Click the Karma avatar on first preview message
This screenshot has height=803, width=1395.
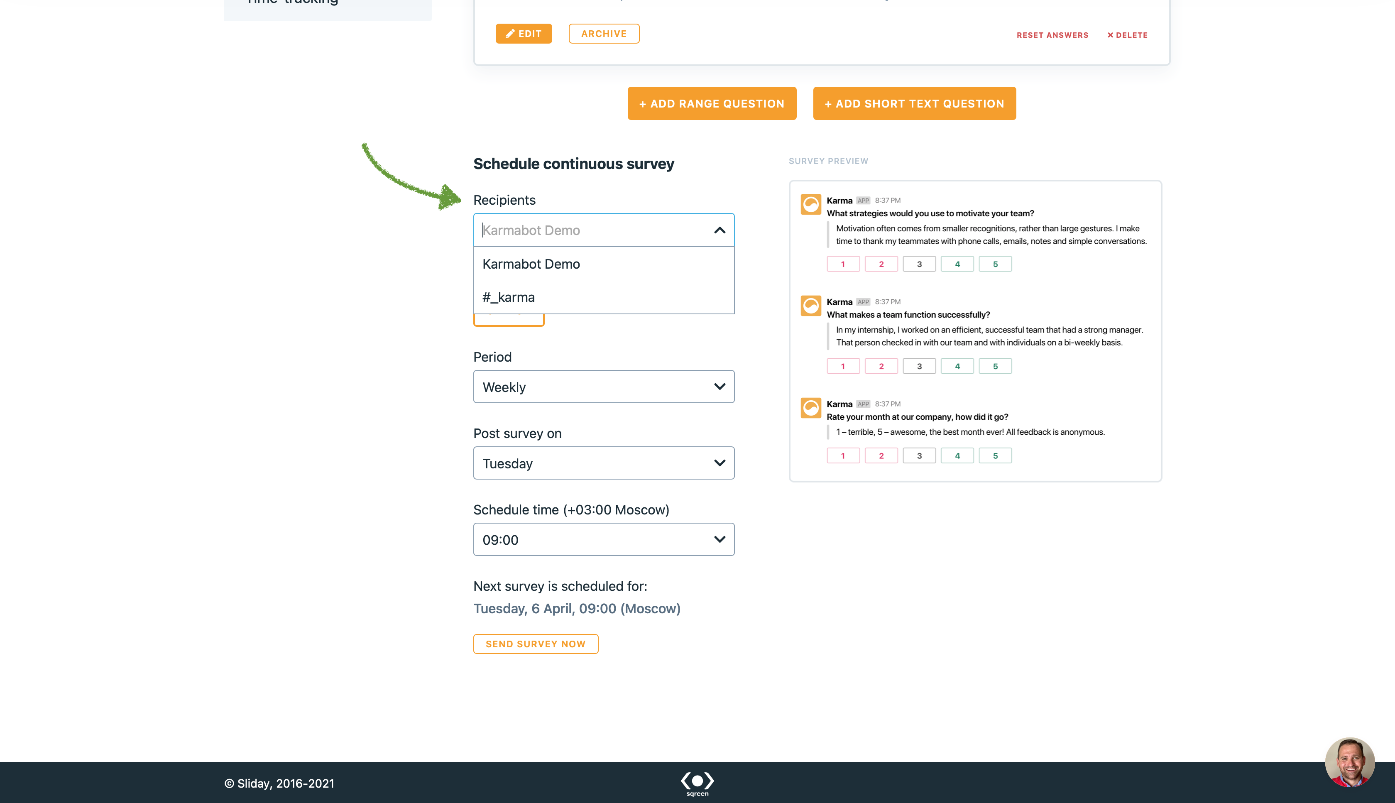tap(810, 204)
